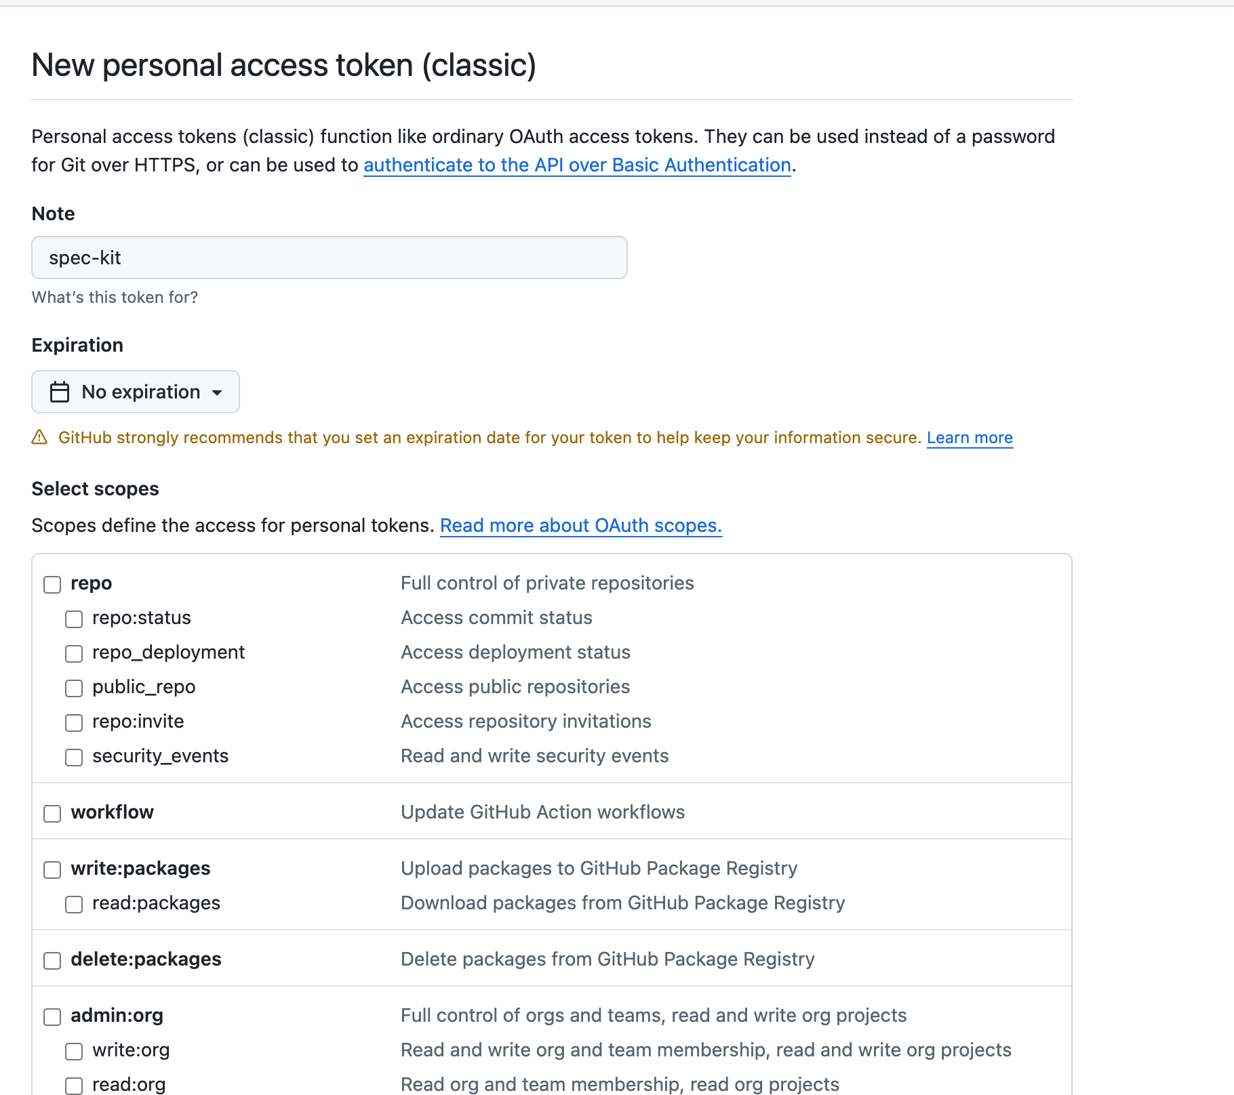Viewport: 1234px width, 1095px height.
Task: Check the workflow scope
Action: point(52,813)
